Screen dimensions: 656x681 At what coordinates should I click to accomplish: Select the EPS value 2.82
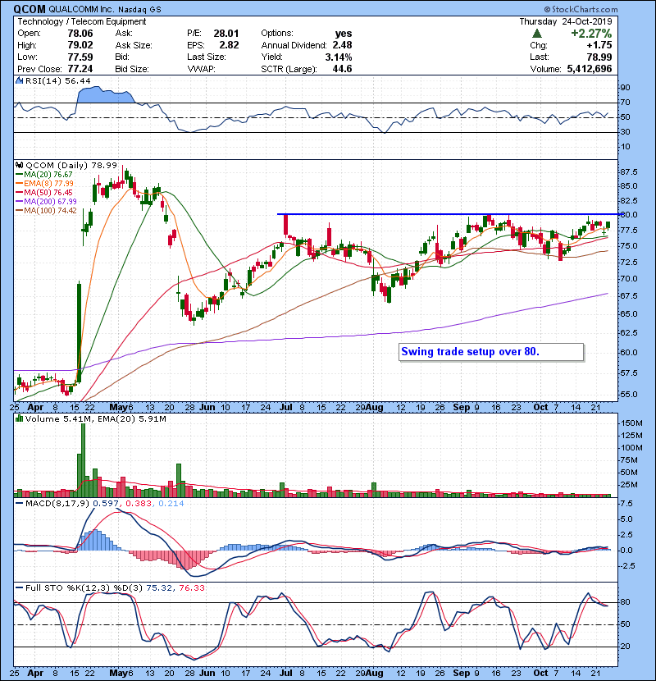click(x=229, y=45)
